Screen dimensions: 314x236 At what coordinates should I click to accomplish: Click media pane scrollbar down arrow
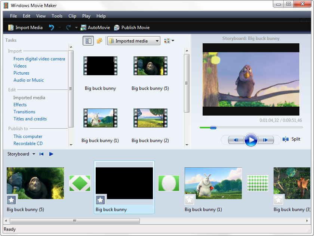pyautogui.click(x=187, y=145)
